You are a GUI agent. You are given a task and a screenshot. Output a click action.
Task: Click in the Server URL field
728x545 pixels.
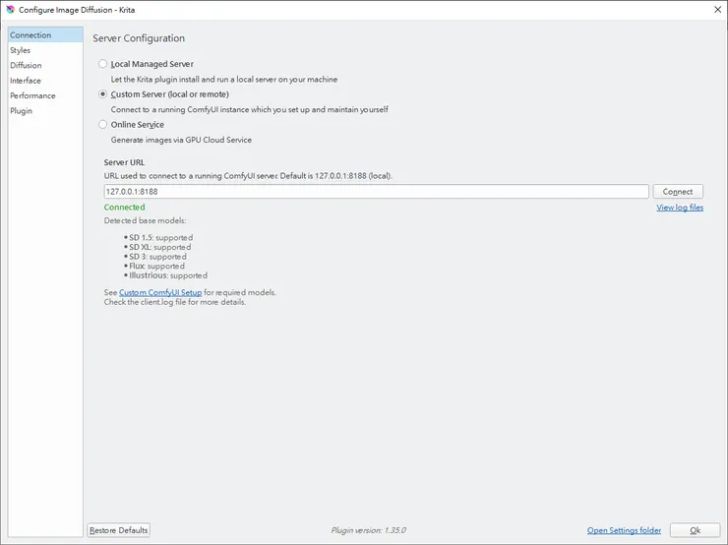(x=376, y=192)
